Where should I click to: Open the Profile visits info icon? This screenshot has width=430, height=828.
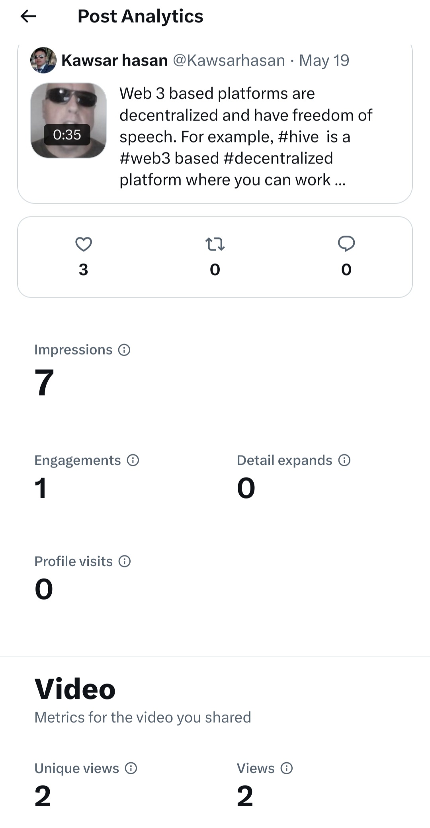[x=125, y=561]
